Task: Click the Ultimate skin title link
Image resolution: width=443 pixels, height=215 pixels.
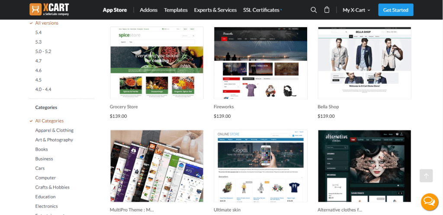Action: [x=227, y=210]
